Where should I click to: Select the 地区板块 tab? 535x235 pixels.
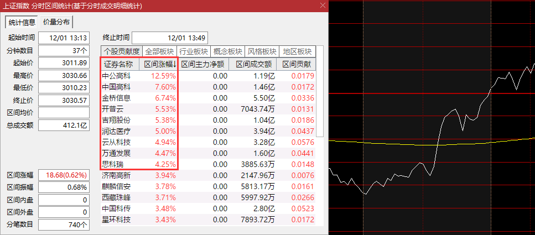tap(297, 51)
